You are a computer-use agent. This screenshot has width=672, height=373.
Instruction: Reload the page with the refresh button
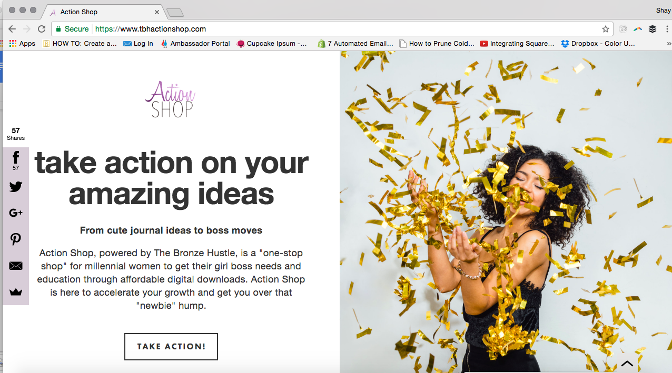41,29
